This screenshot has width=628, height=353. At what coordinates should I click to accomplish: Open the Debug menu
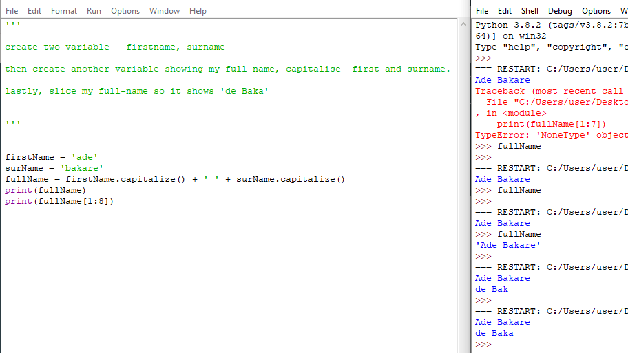click(560, 11)
